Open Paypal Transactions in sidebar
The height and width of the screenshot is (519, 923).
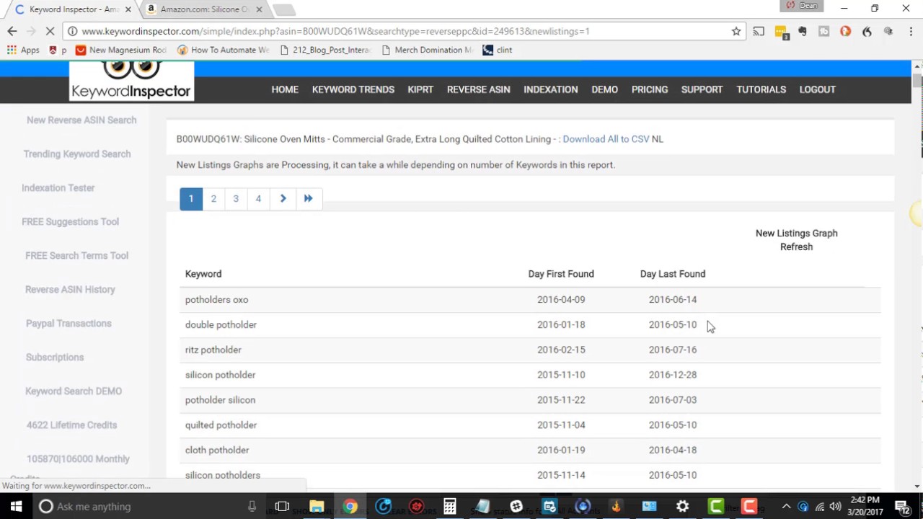coord(69,324)
